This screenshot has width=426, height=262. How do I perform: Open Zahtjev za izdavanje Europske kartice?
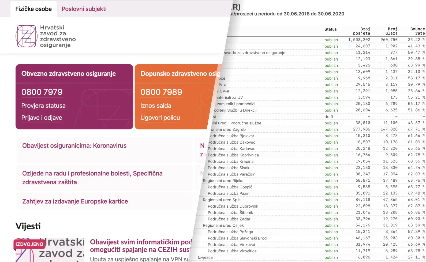(75, 201)
